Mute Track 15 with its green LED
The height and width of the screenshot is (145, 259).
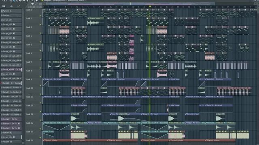(x=40, y=138)
